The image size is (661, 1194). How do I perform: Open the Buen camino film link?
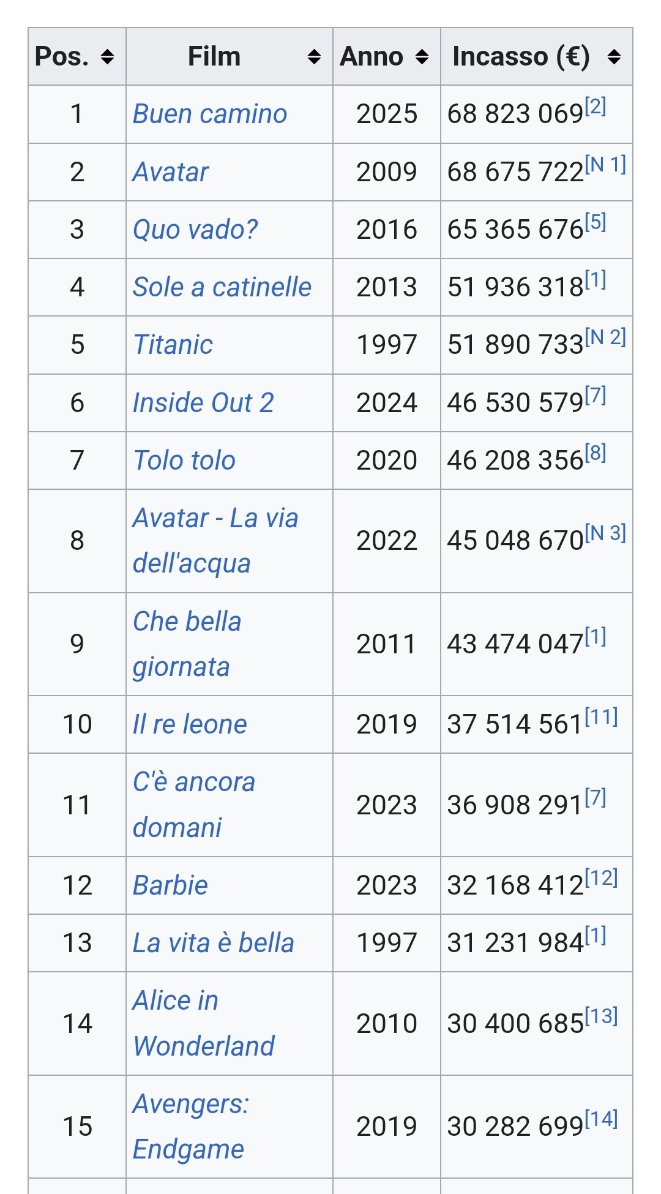(x=210, y=115)
